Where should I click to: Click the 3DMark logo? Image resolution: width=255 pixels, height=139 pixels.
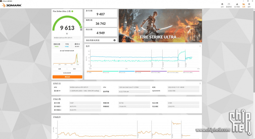pyautogui.click(x=11, y=5)
